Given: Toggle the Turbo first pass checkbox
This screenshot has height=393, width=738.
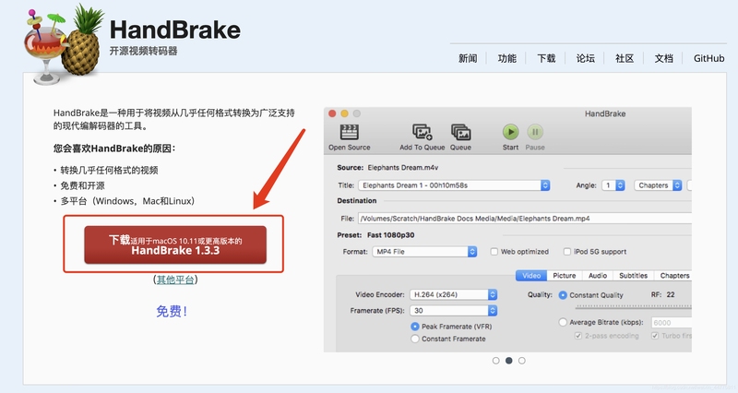Looking at the screenshot, I should [655, 336].
